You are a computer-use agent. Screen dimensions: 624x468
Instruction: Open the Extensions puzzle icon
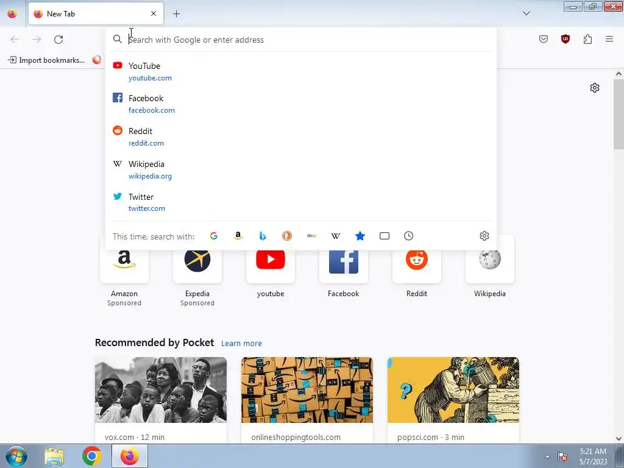[587, 39]
